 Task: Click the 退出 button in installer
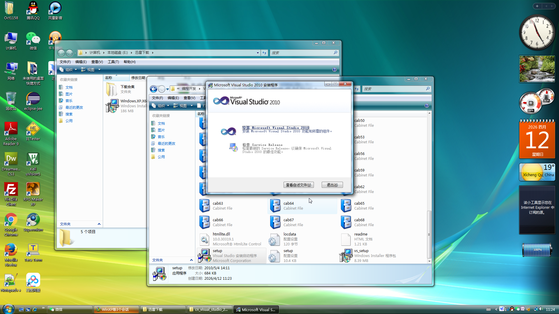[x=332, y=185]
